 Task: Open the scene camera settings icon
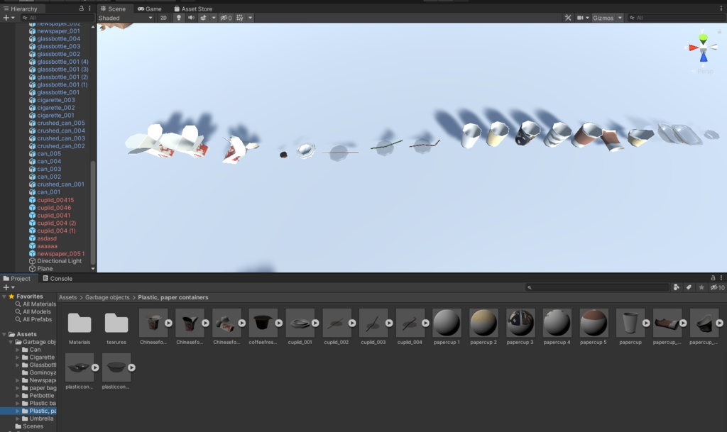tap(580, 18)
